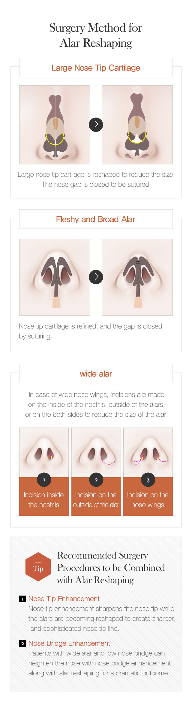Click the arrow icon between nose tip cartilage images
This screenshot has height=713, width=192.
pyautogui.click(x=96, y=124)
